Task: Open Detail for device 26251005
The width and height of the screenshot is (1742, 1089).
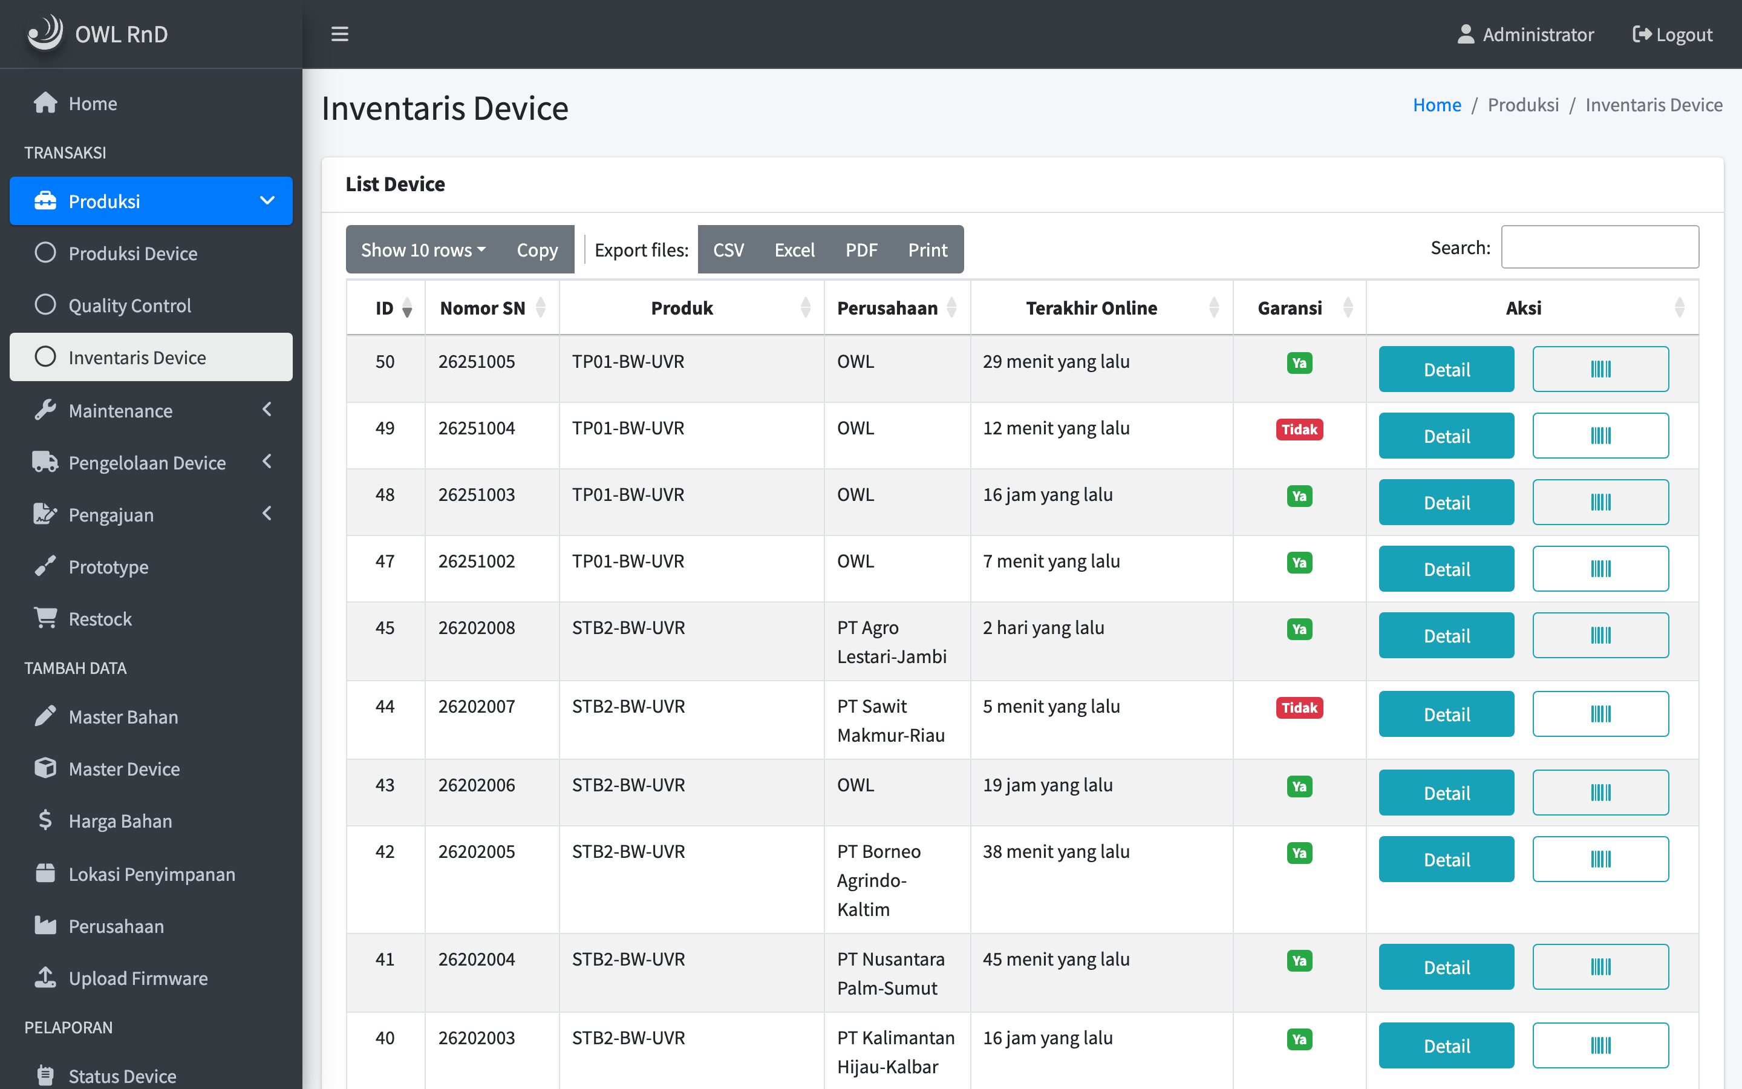Action: click(1446, 369)
